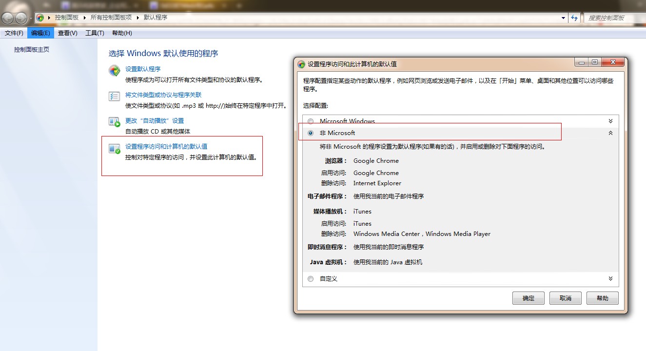646x351 pixels.
Task: Refresh the address bar location
Action: click(574, 18)
